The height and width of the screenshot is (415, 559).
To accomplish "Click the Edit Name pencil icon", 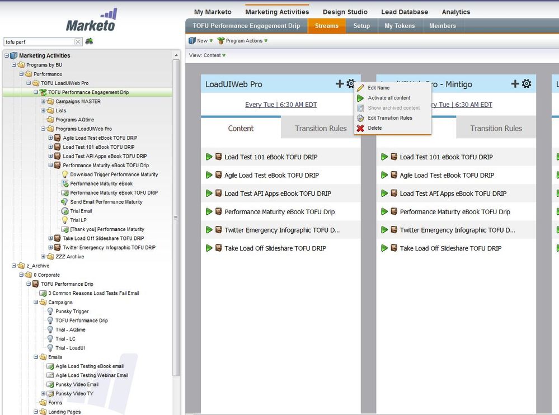I will coord(360,88).
